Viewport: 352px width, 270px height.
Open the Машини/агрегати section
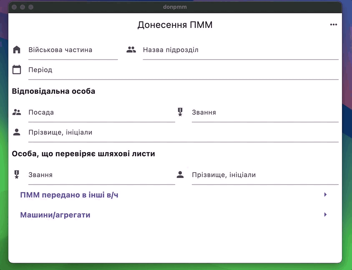(175, 215)
